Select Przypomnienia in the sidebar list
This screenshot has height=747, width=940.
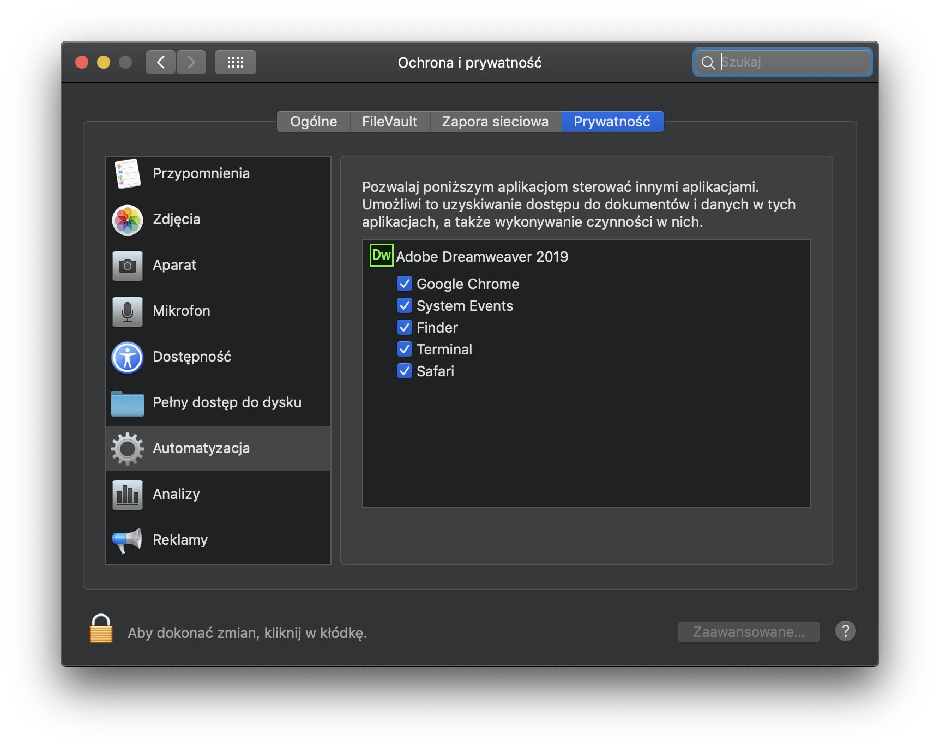218,174
